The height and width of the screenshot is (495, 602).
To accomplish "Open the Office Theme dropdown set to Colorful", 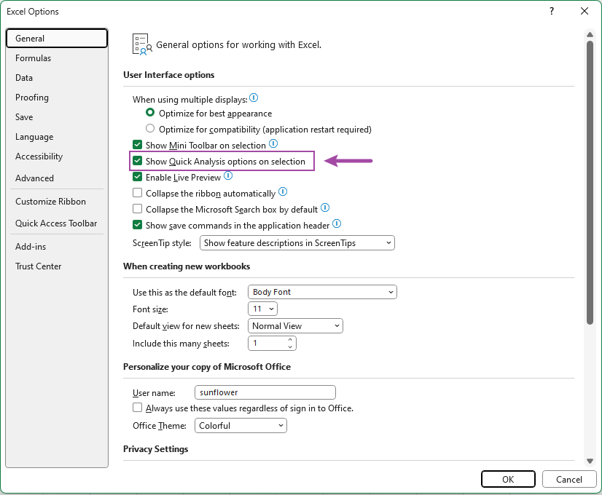I will coord(281,425).
